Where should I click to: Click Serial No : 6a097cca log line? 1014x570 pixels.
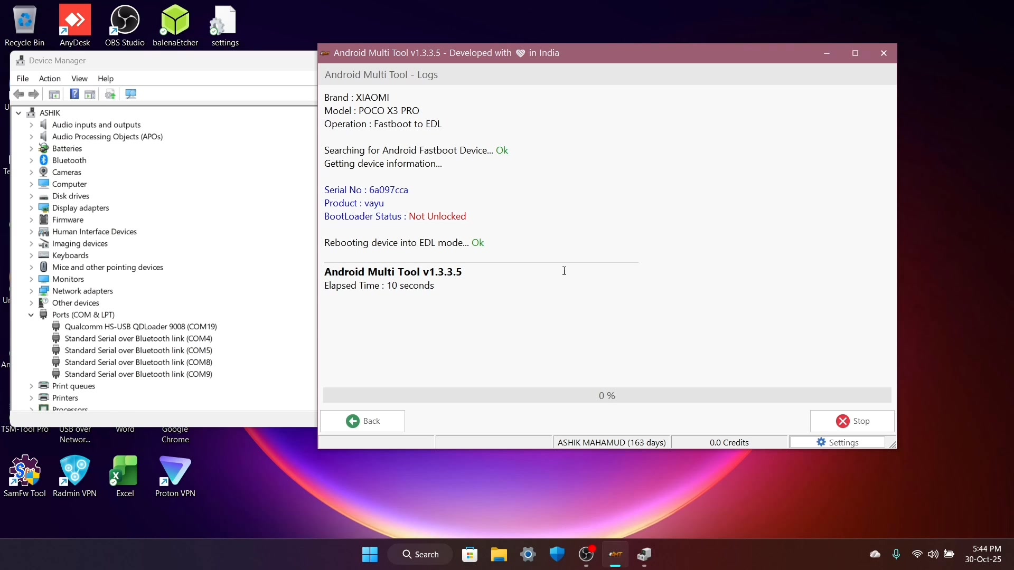pyautogui.click(x=366, y=190)
